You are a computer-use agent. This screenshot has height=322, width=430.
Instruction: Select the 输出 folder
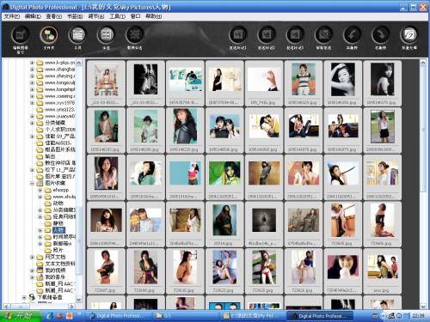(x=50, y=156)
